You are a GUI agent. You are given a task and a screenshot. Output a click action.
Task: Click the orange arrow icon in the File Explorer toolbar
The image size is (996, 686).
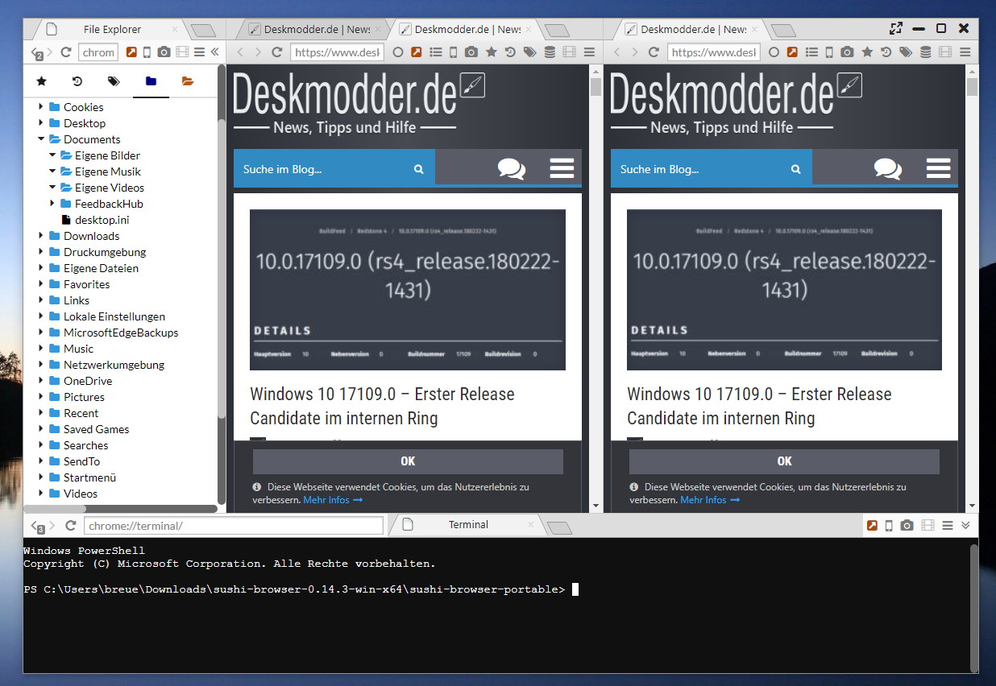pos(131,52)
